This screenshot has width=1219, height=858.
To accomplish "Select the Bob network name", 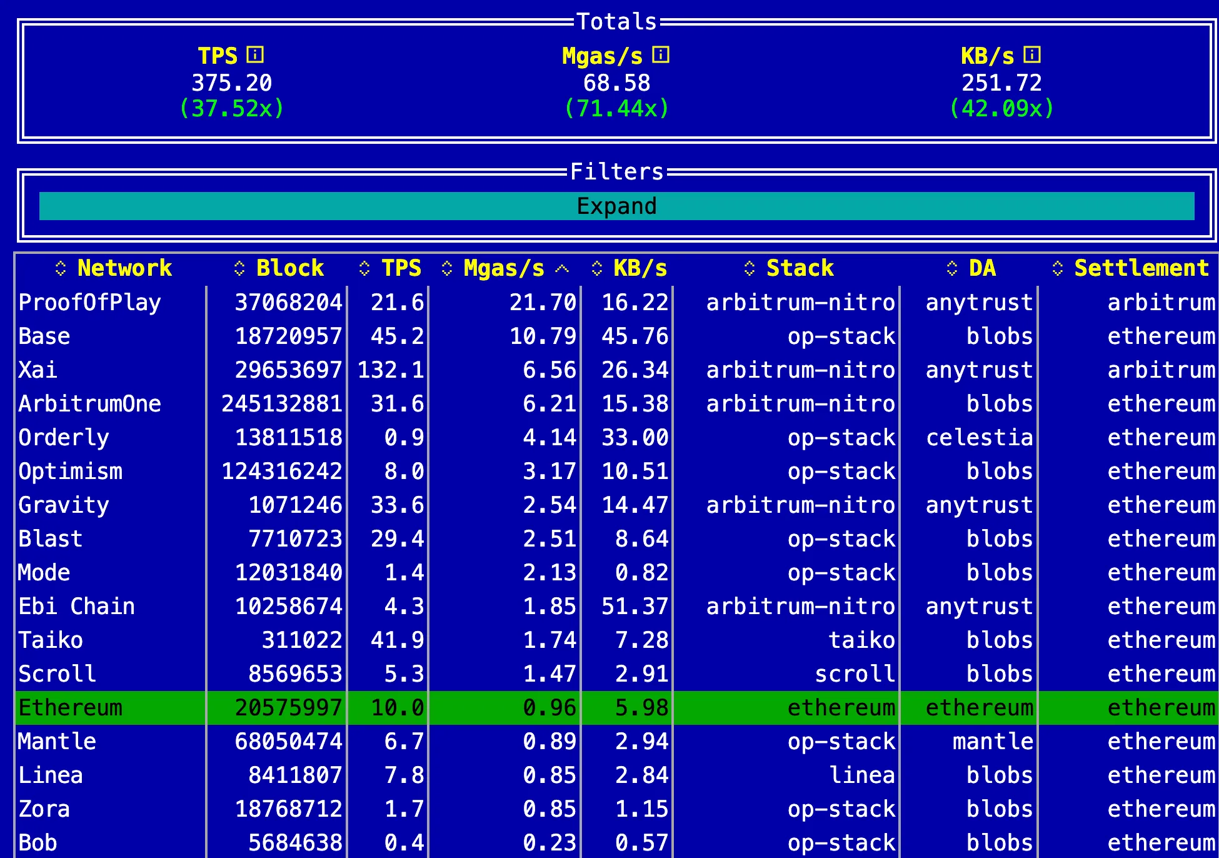I will tap(38, 843).
